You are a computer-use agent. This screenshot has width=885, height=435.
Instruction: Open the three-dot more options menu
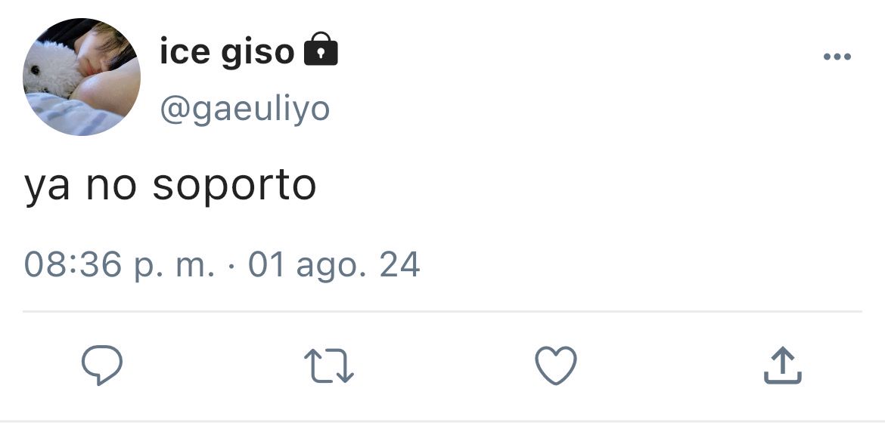tap(837, 57)
